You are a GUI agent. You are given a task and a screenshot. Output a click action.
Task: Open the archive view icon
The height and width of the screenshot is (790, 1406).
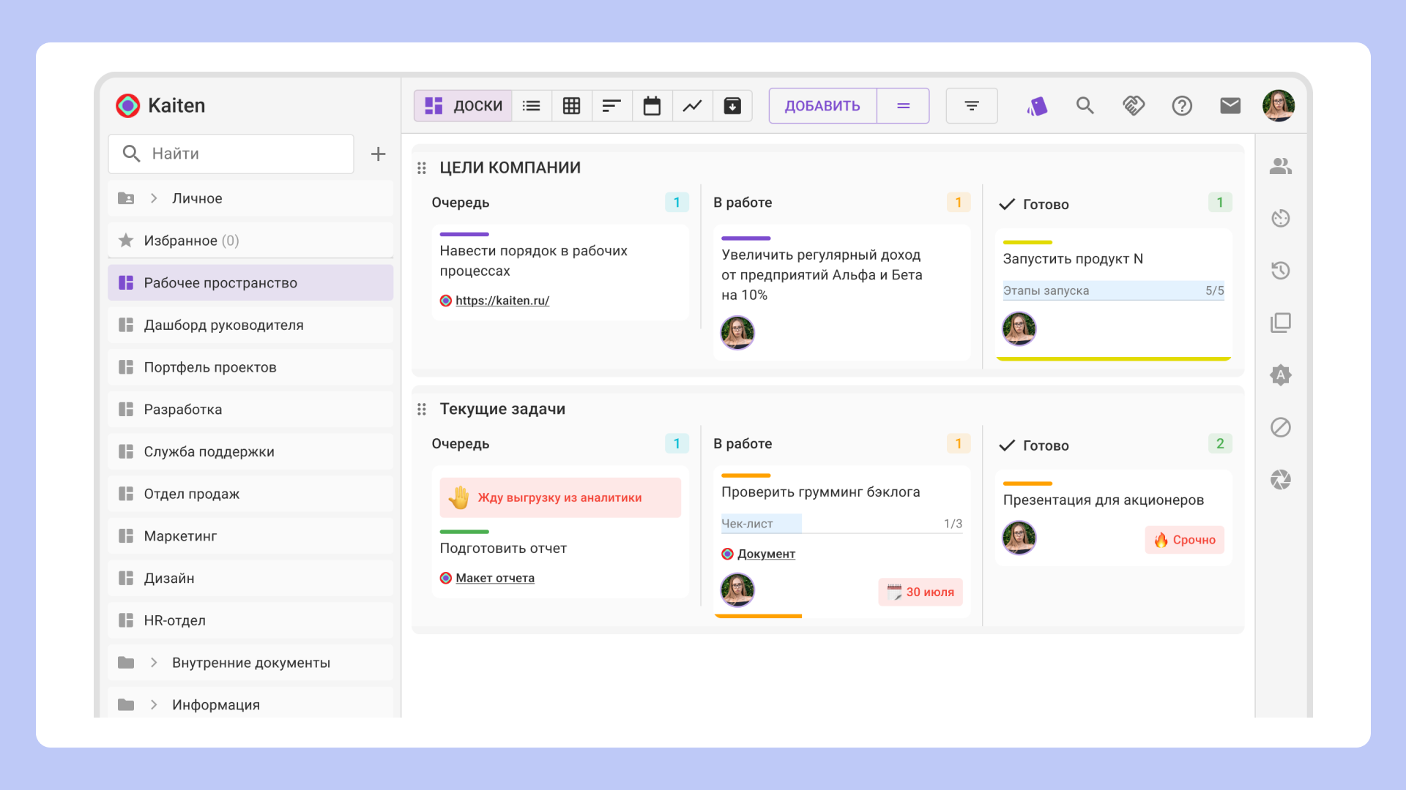pos(732,106)
